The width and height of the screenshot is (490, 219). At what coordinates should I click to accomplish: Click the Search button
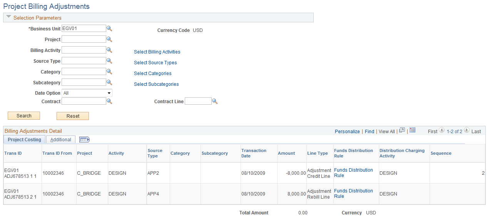tap(24, 116)
